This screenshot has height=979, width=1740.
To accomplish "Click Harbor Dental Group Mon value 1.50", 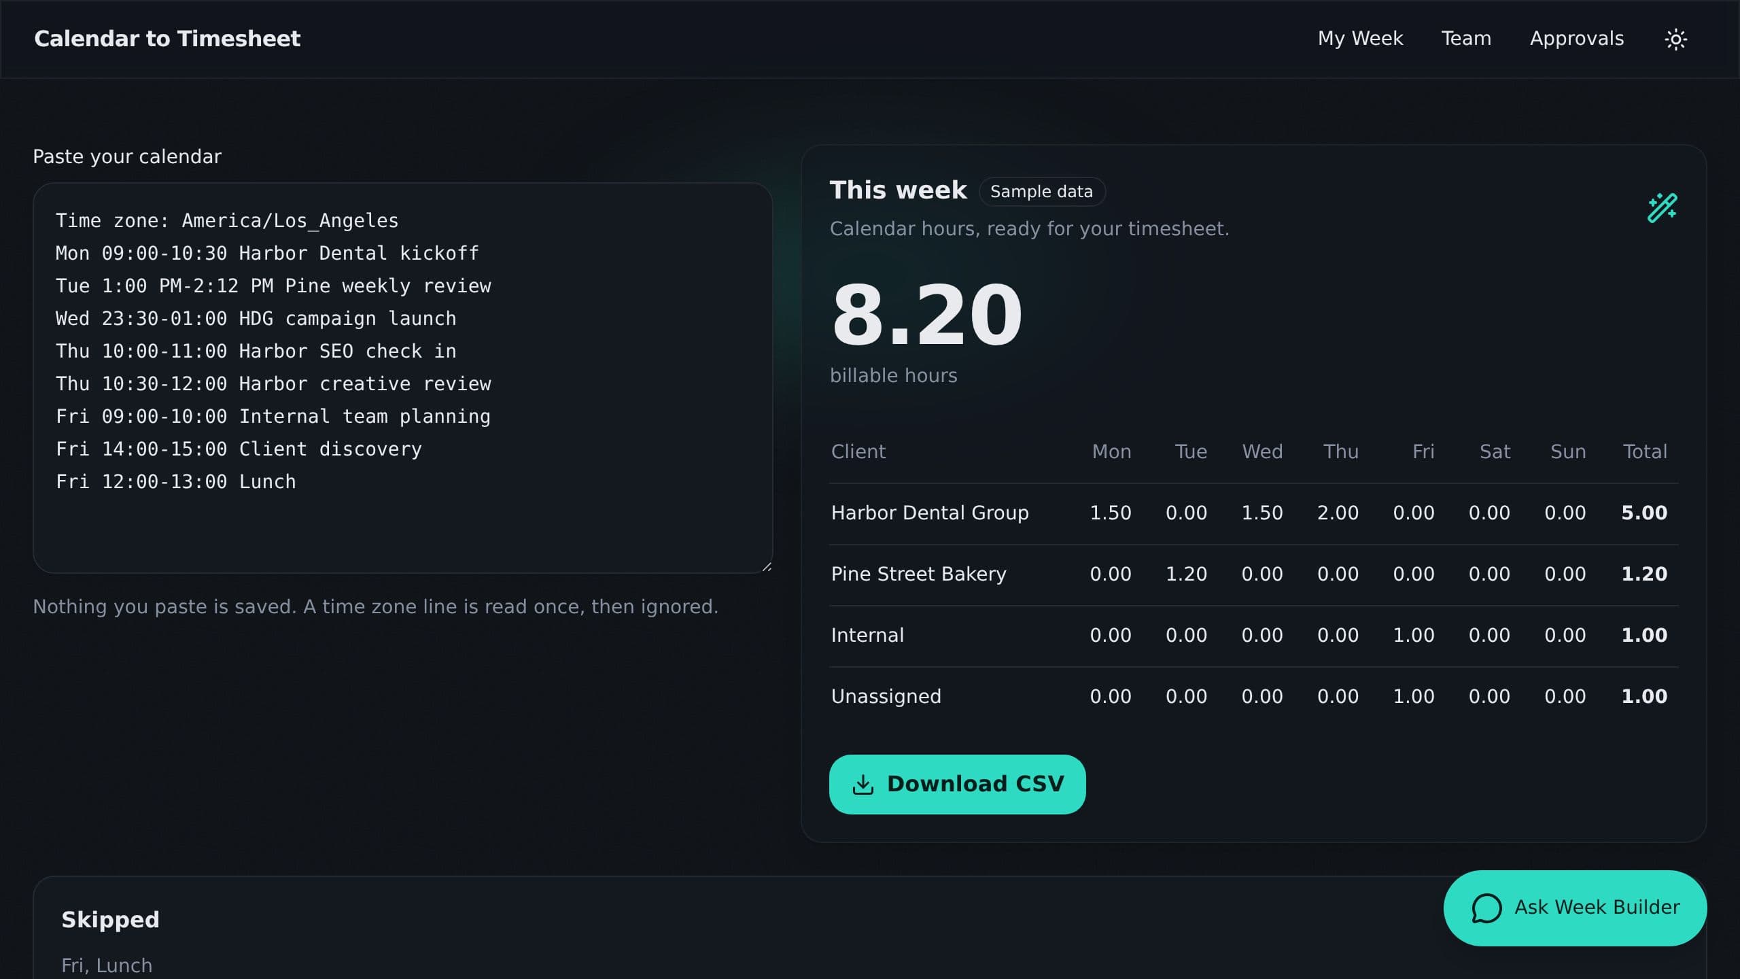I will [x=1111, y=513].
